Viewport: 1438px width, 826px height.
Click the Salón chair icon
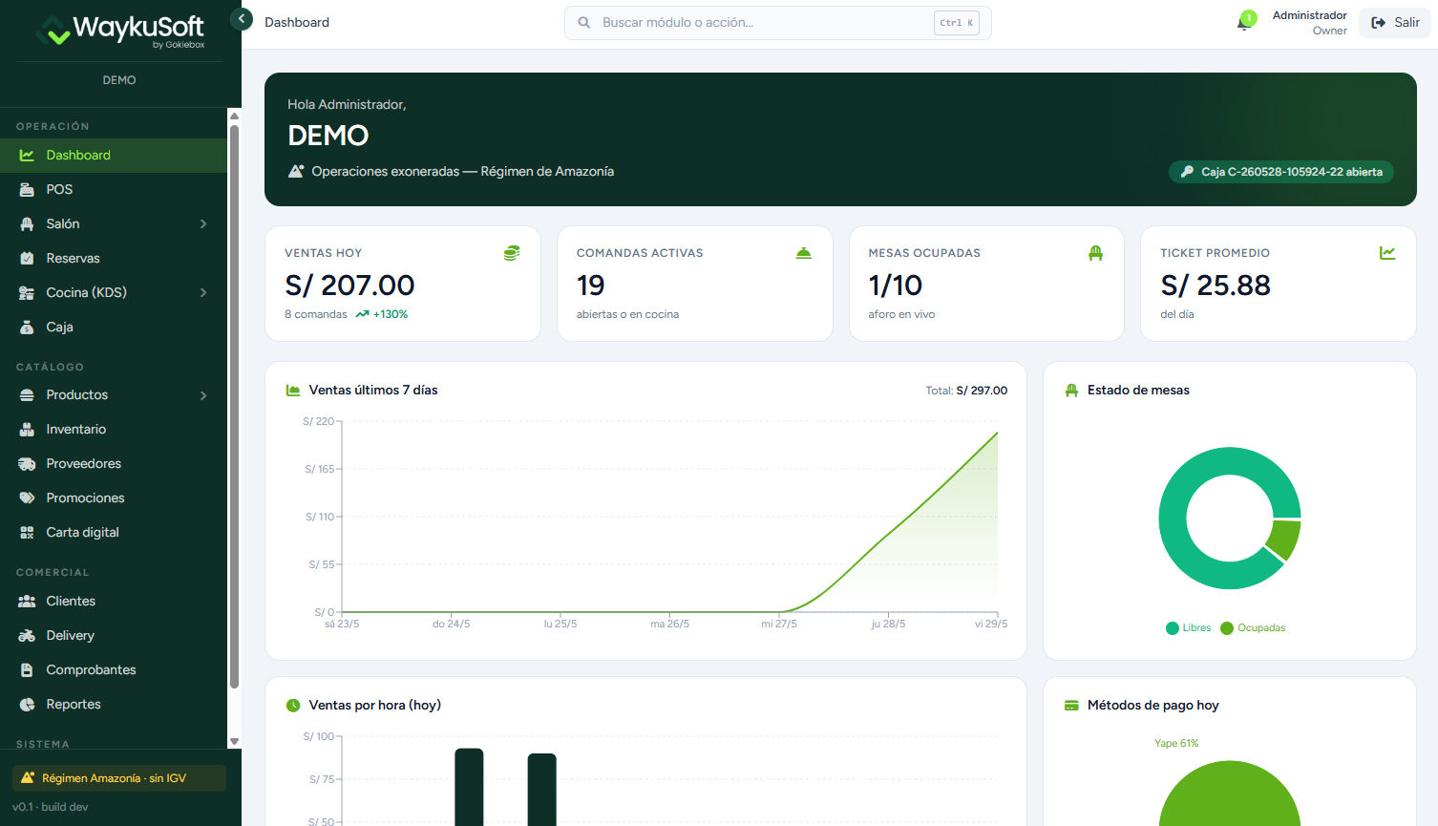tap(27, 224)
